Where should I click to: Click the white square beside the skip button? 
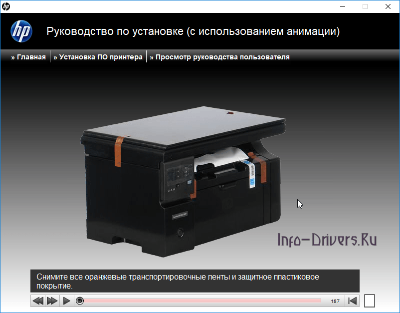click(369, 300)
